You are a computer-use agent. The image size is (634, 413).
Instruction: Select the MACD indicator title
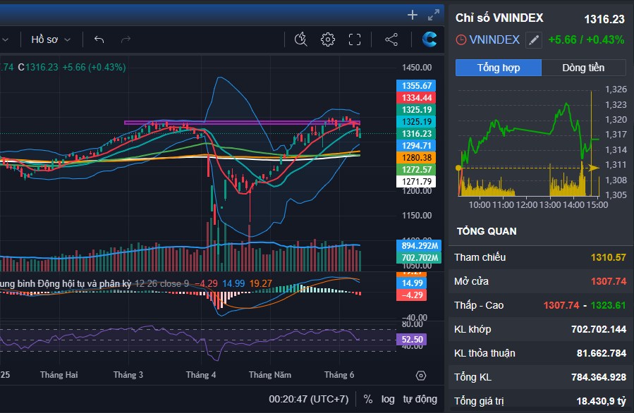coord(66,284)
